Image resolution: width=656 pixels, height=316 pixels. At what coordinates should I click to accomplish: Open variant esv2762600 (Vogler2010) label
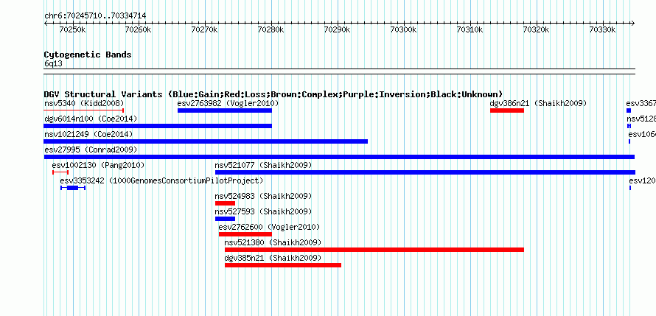click(269, 227)
